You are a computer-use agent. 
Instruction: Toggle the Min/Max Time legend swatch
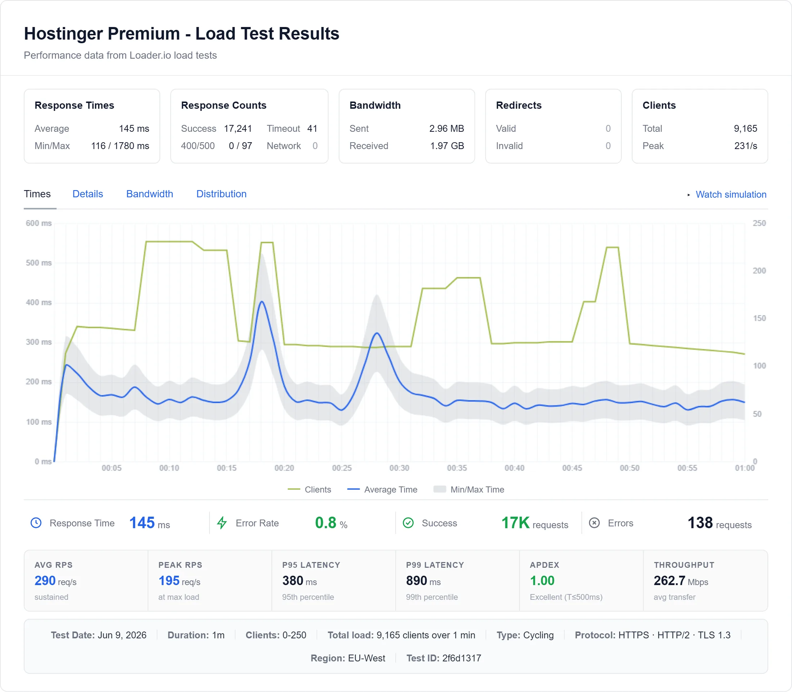440,489
